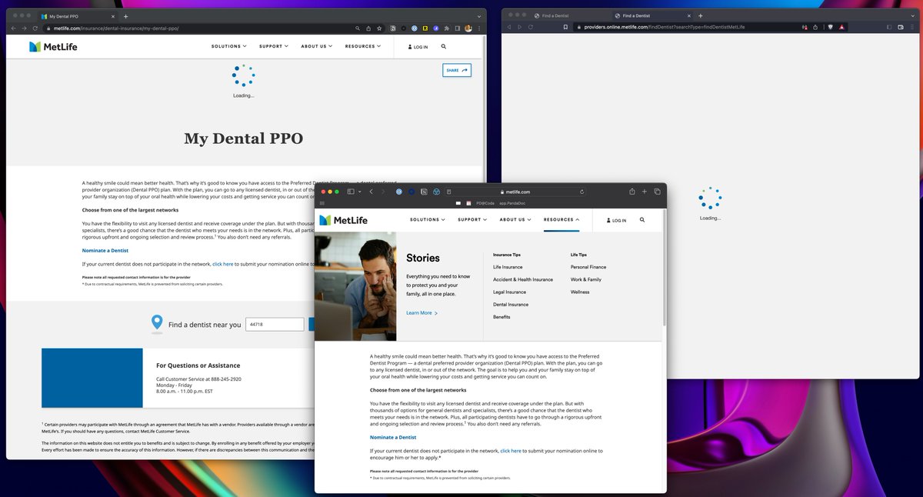Open Personal Finance under Life Tips
The image size is (923, 497).
[x=588, y=267]
